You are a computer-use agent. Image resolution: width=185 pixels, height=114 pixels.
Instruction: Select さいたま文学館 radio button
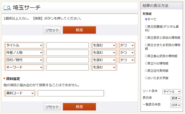click(x=146, y=78)
